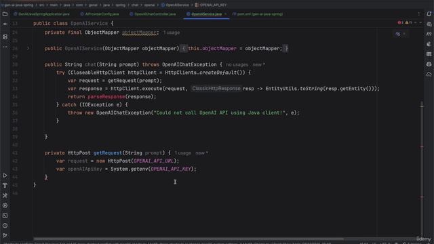
Task: Open the floating AI assistant widget icon
Action: [x=398, y=34]
